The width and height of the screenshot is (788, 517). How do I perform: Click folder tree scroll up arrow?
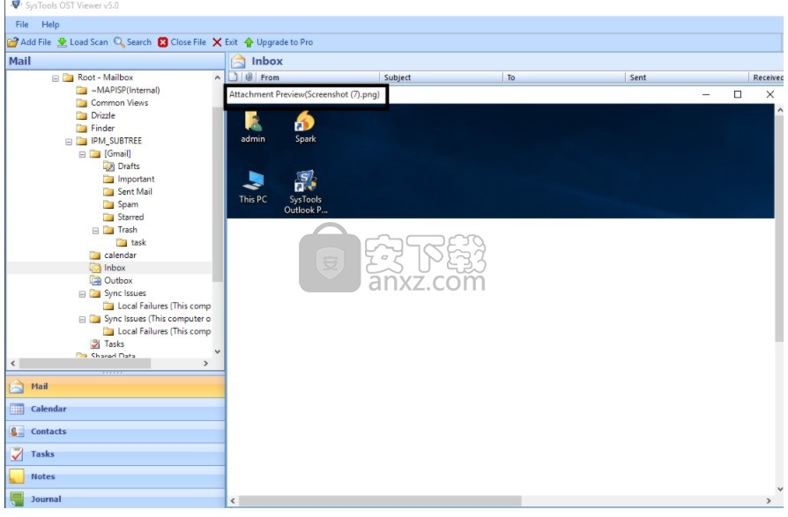pyautogui.click(x=217, y=78)
